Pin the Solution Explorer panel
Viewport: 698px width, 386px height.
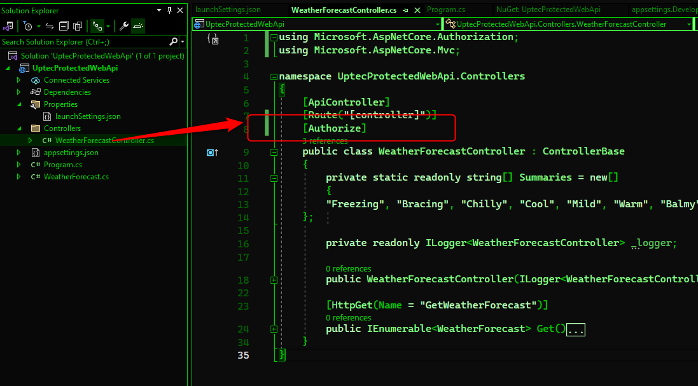point(169,11)
